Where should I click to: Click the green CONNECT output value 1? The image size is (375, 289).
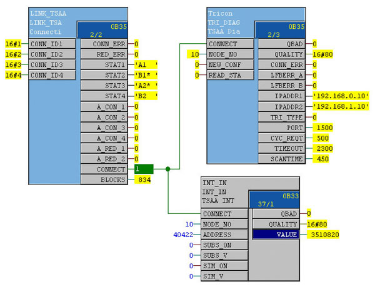[x=143, y=169]
